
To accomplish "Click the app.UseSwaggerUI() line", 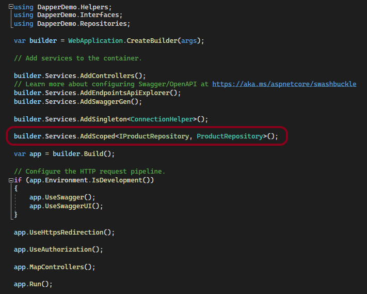I will (x=66, y=206).
